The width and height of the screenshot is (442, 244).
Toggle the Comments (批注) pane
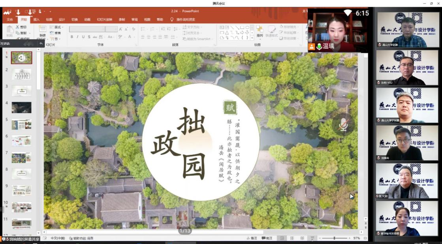tap(267, 238)
